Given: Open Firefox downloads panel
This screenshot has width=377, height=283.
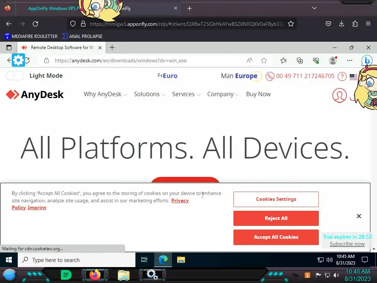Looking at the screenshot, I should click(341, 24).
